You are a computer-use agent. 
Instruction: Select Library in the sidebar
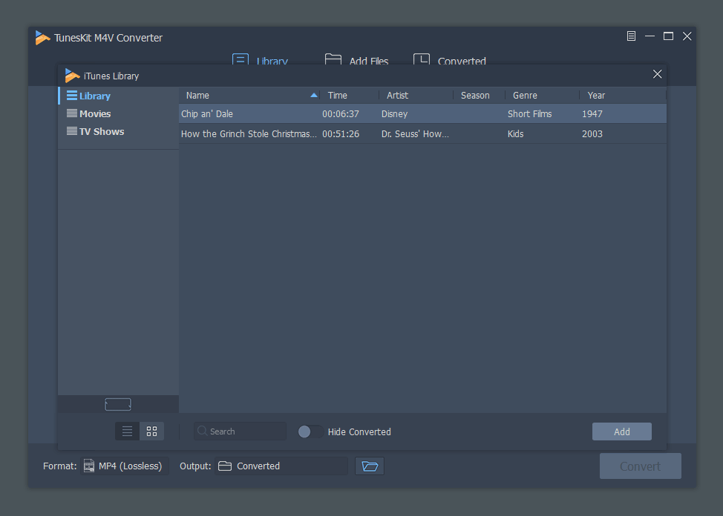[x=94, y=96]
